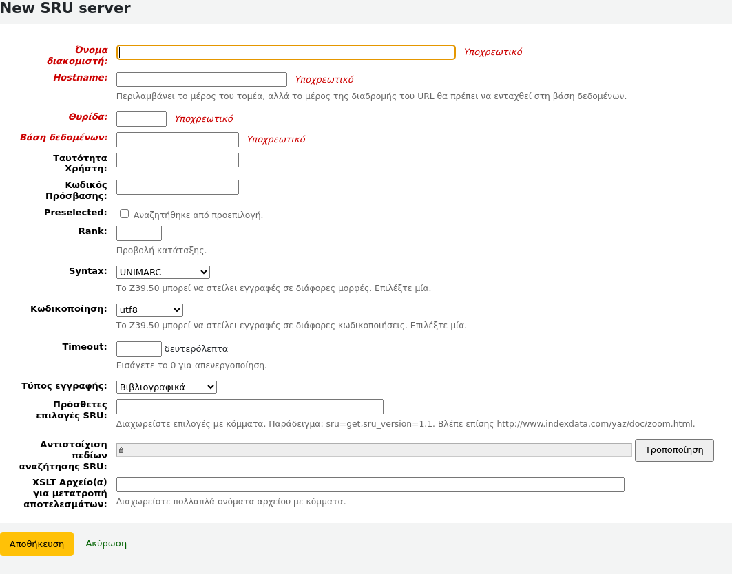
Task: Focus the Όνομα διακομιστή input field
Action: point(286,52)
